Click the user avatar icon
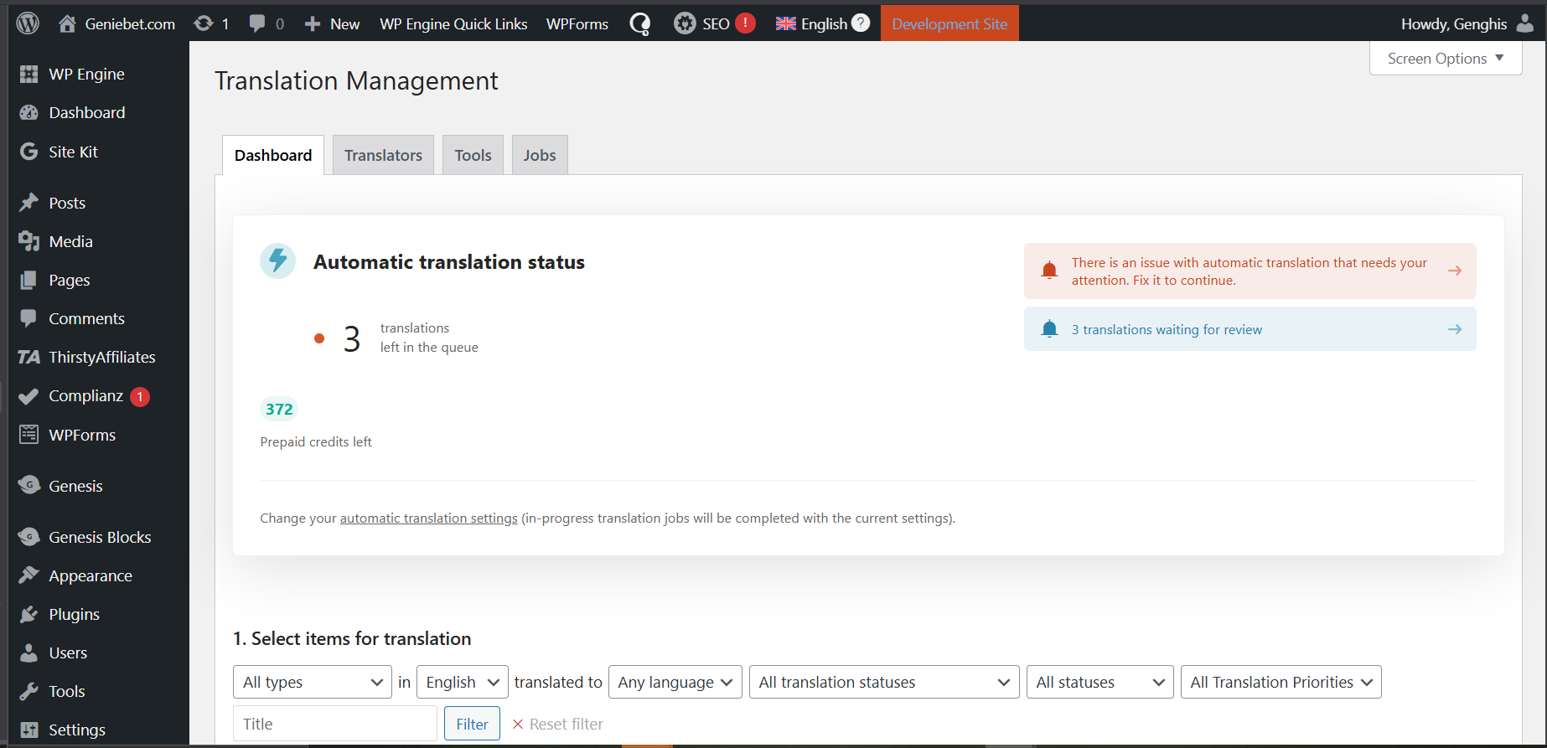Screen dimensions: 1547x748 1525,23
